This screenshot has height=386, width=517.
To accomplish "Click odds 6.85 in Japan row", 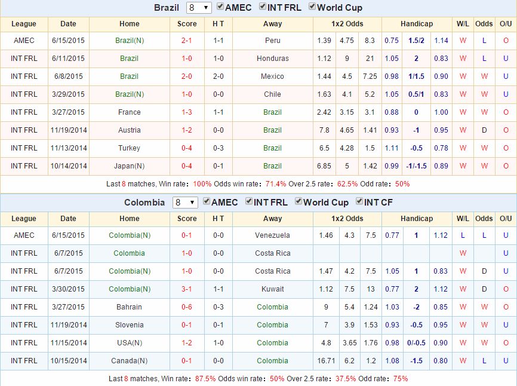I will click(x=324, y=166).
